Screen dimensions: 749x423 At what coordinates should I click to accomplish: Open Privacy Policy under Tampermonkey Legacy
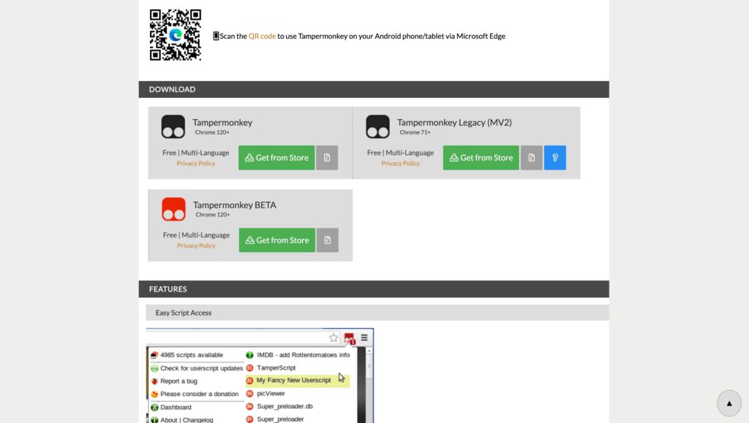[x=400, y=164]
